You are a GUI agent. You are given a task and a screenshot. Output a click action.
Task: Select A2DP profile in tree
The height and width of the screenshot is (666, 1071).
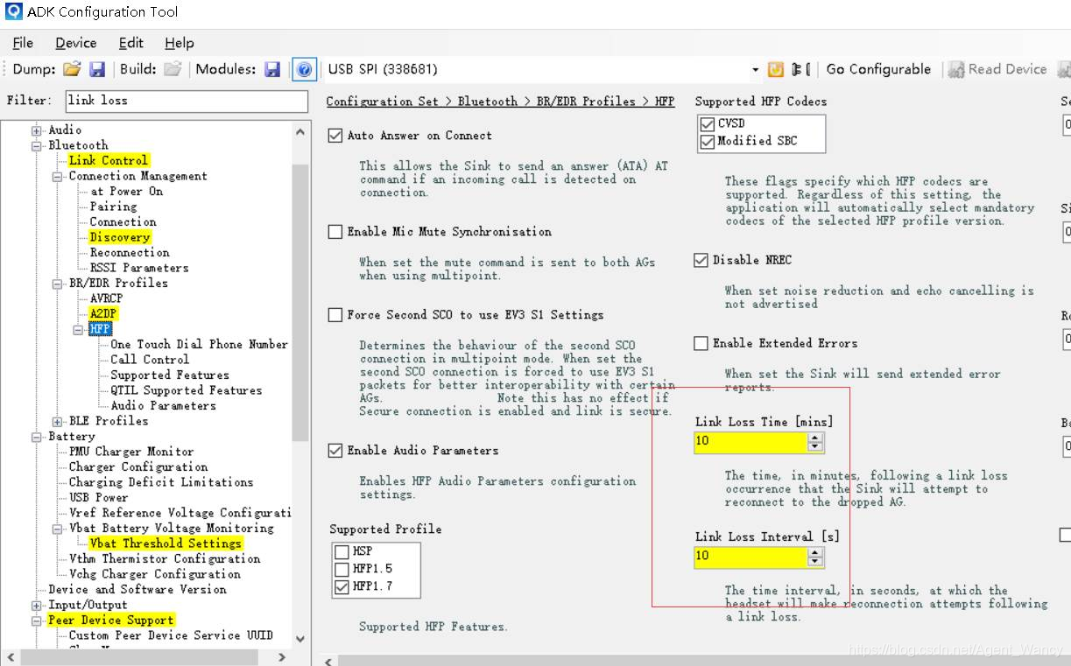[103, 313]
